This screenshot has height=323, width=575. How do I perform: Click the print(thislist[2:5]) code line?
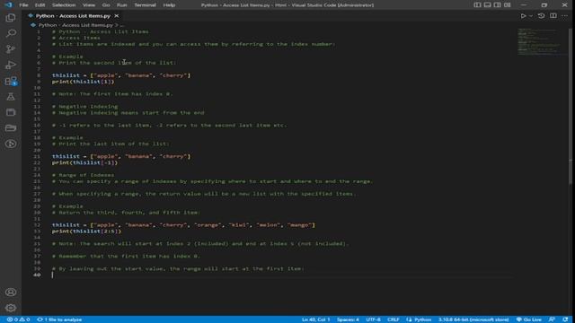(86, 231)
